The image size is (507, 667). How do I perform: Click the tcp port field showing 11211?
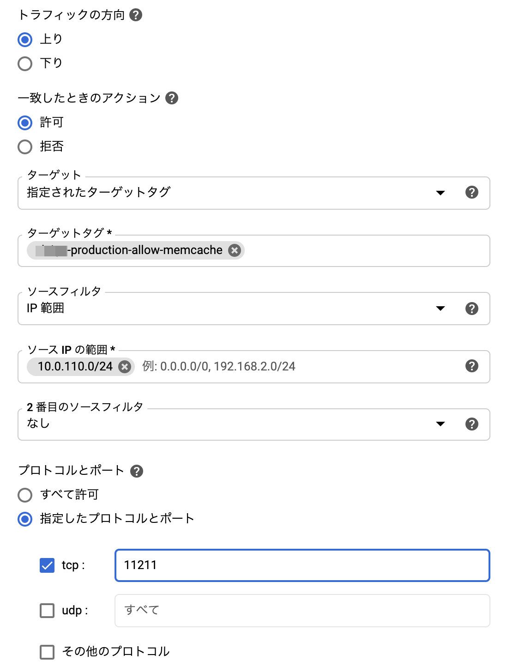click(x=302, y=565)
